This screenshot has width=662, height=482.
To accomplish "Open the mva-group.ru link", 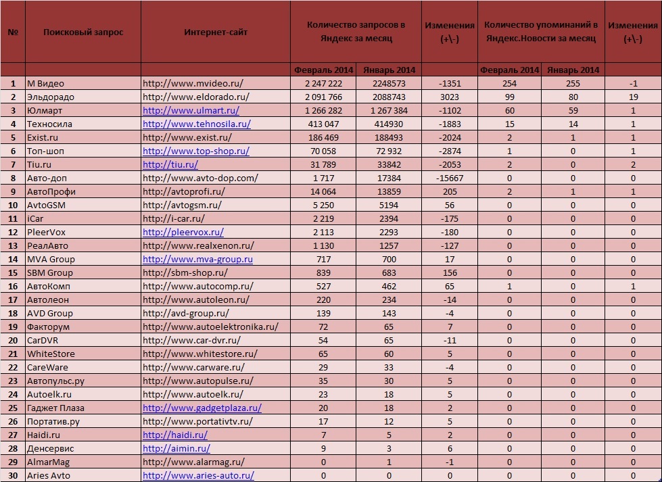I will coord(197,259).
